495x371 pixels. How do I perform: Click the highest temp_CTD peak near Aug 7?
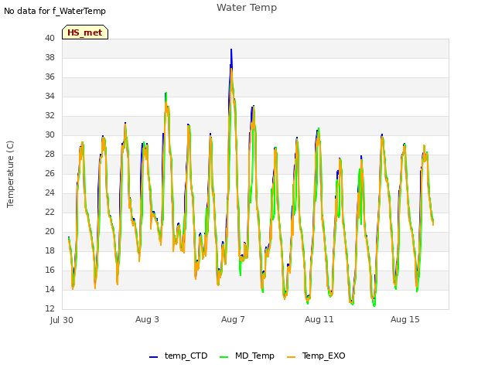pyautogui.click(x=231, y=49)
